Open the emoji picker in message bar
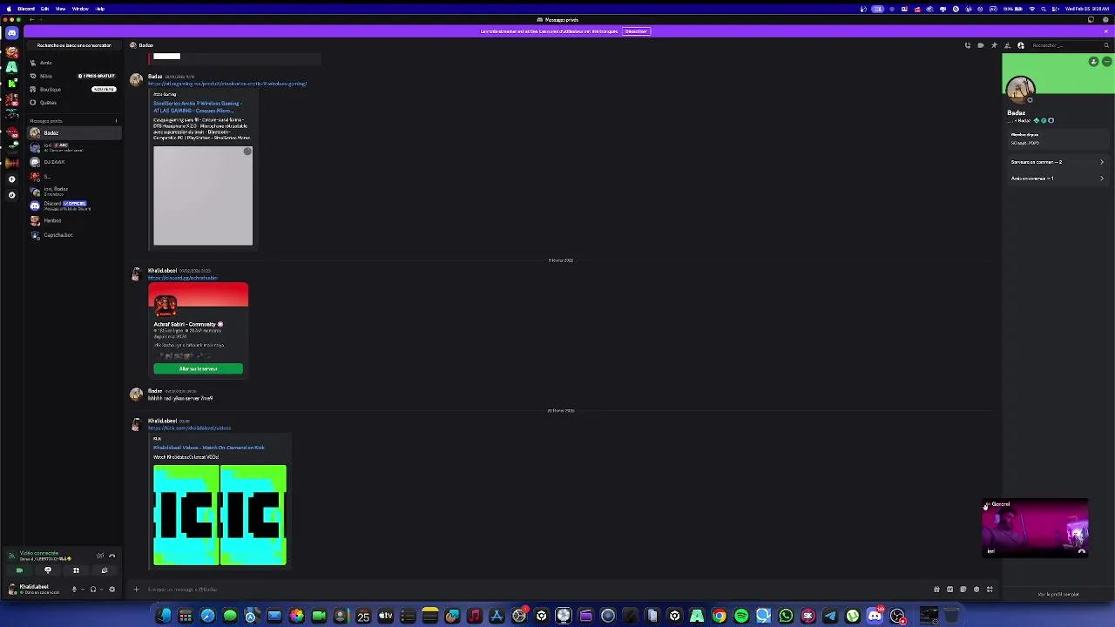The width and height of the screenshot is (1115, 627). tap(976, 590)
